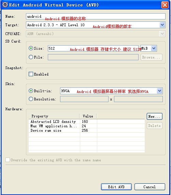
Task: Close the Edit AVD dialog
Action: click(x=165, y=5)
